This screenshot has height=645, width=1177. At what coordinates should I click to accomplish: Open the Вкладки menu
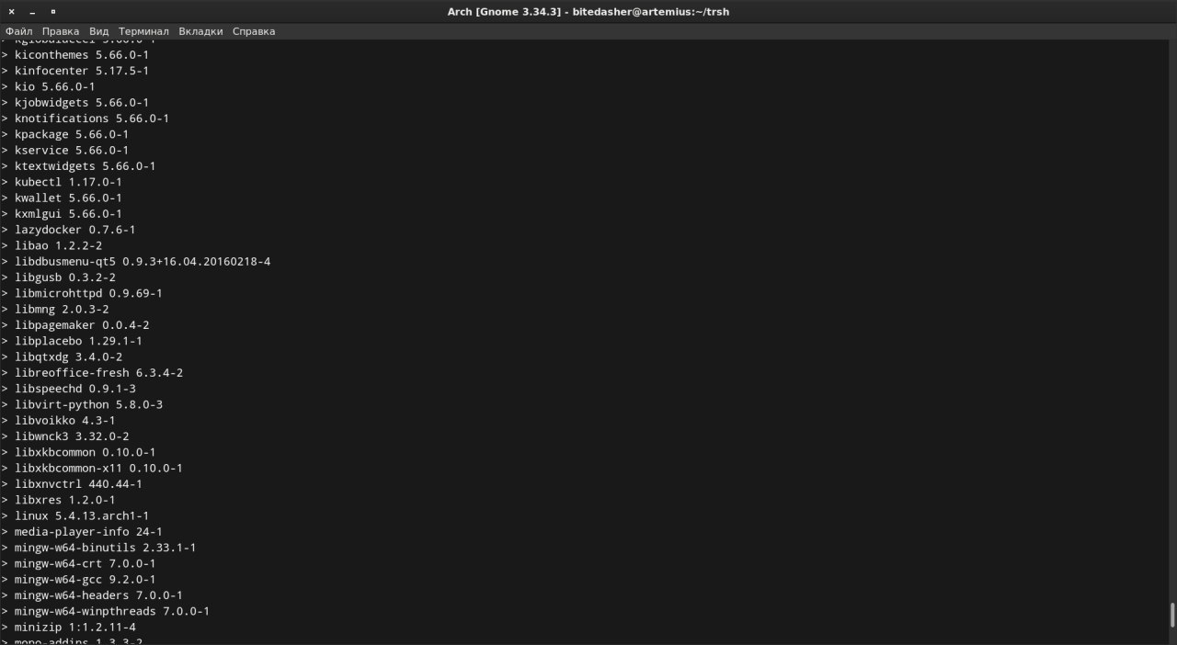click(200, 31)
